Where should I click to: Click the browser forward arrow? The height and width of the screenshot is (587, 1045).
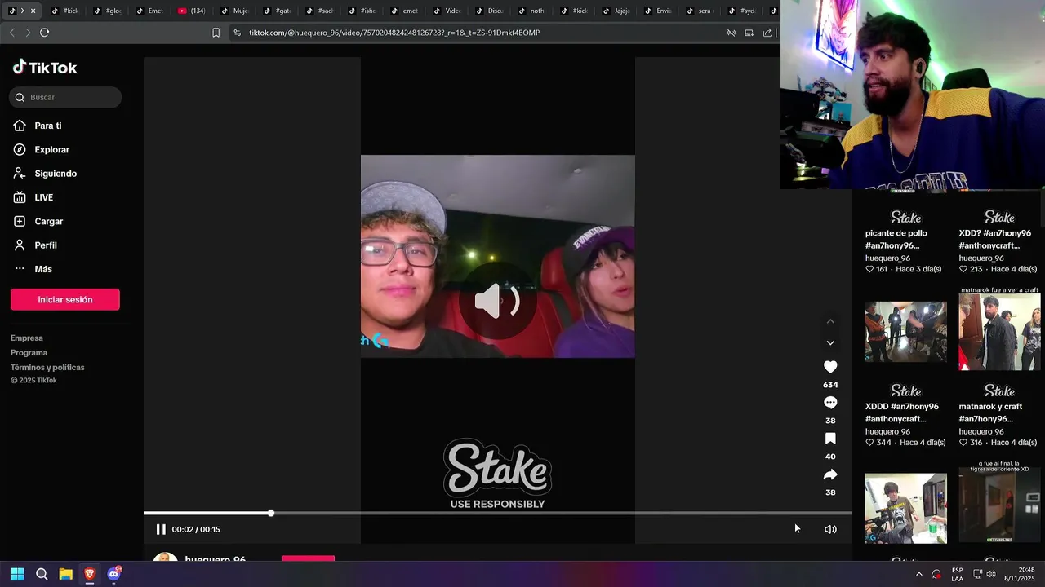tap(28, 33)
